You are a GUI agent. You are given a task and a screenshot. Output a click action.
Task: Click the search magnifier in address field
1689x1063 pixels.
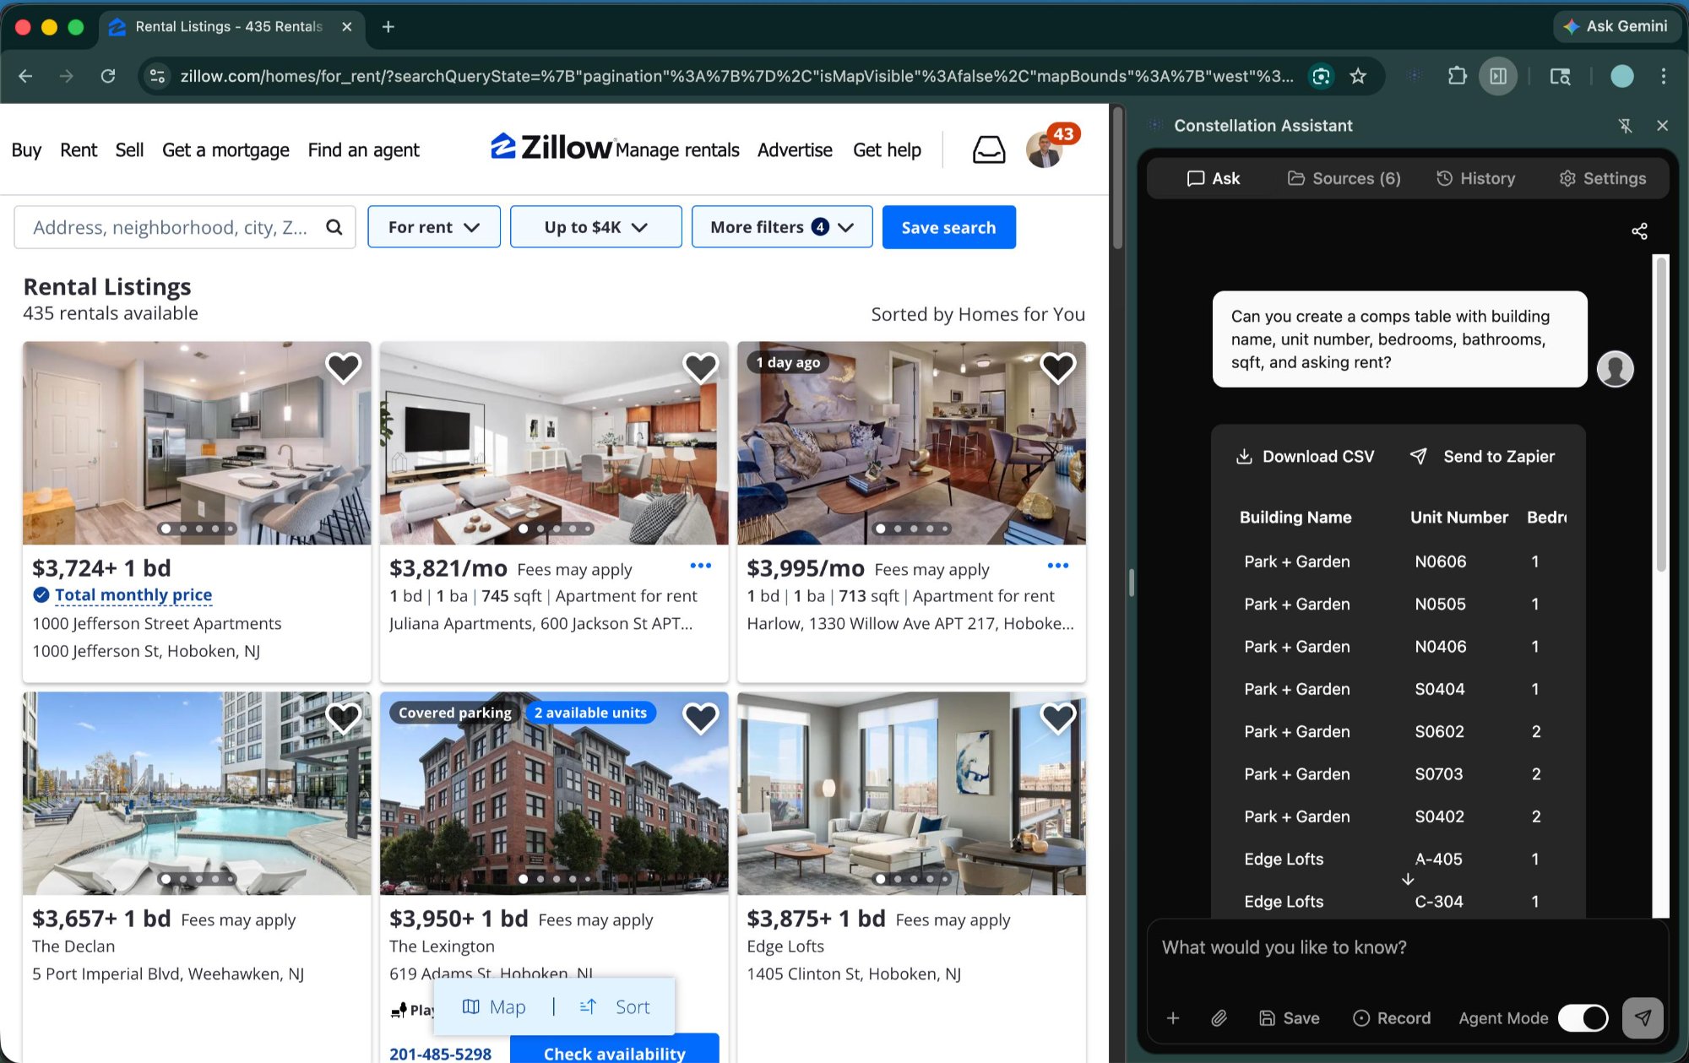(334, 227)
